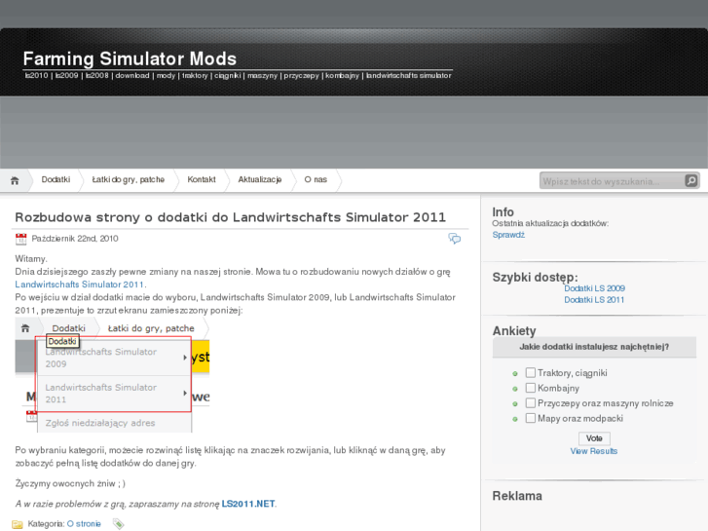Open the Aktualizacje menu item
This screenshot has width=708, height=531.
point(260,179)
